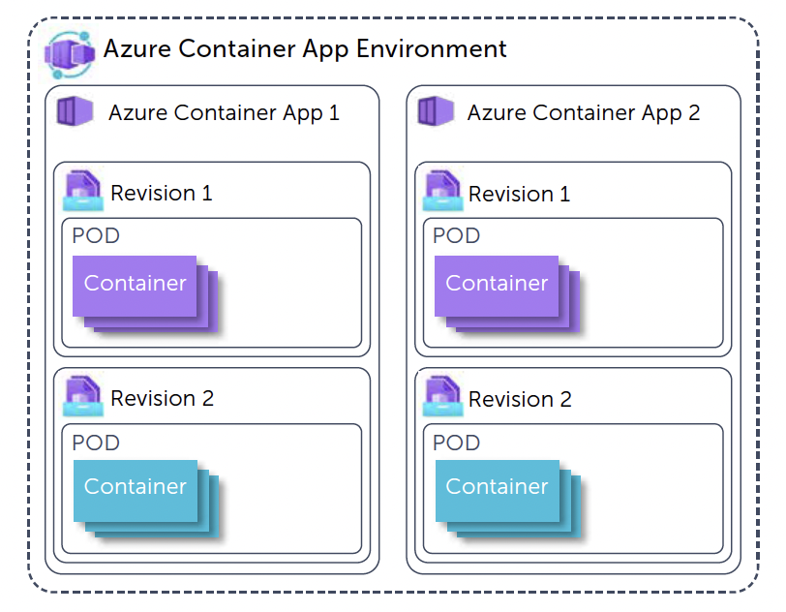The height and width of the screenshot is (612, 786).
Task: Select the purple Container box in App 2
Action: click(497, 286)
